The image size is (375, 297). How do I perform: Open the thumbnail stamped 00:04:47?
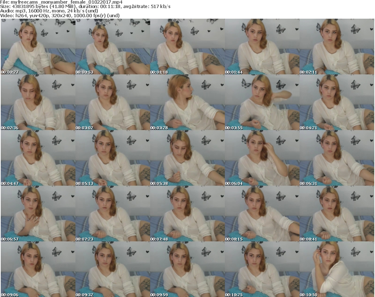(x=38, y=158)
